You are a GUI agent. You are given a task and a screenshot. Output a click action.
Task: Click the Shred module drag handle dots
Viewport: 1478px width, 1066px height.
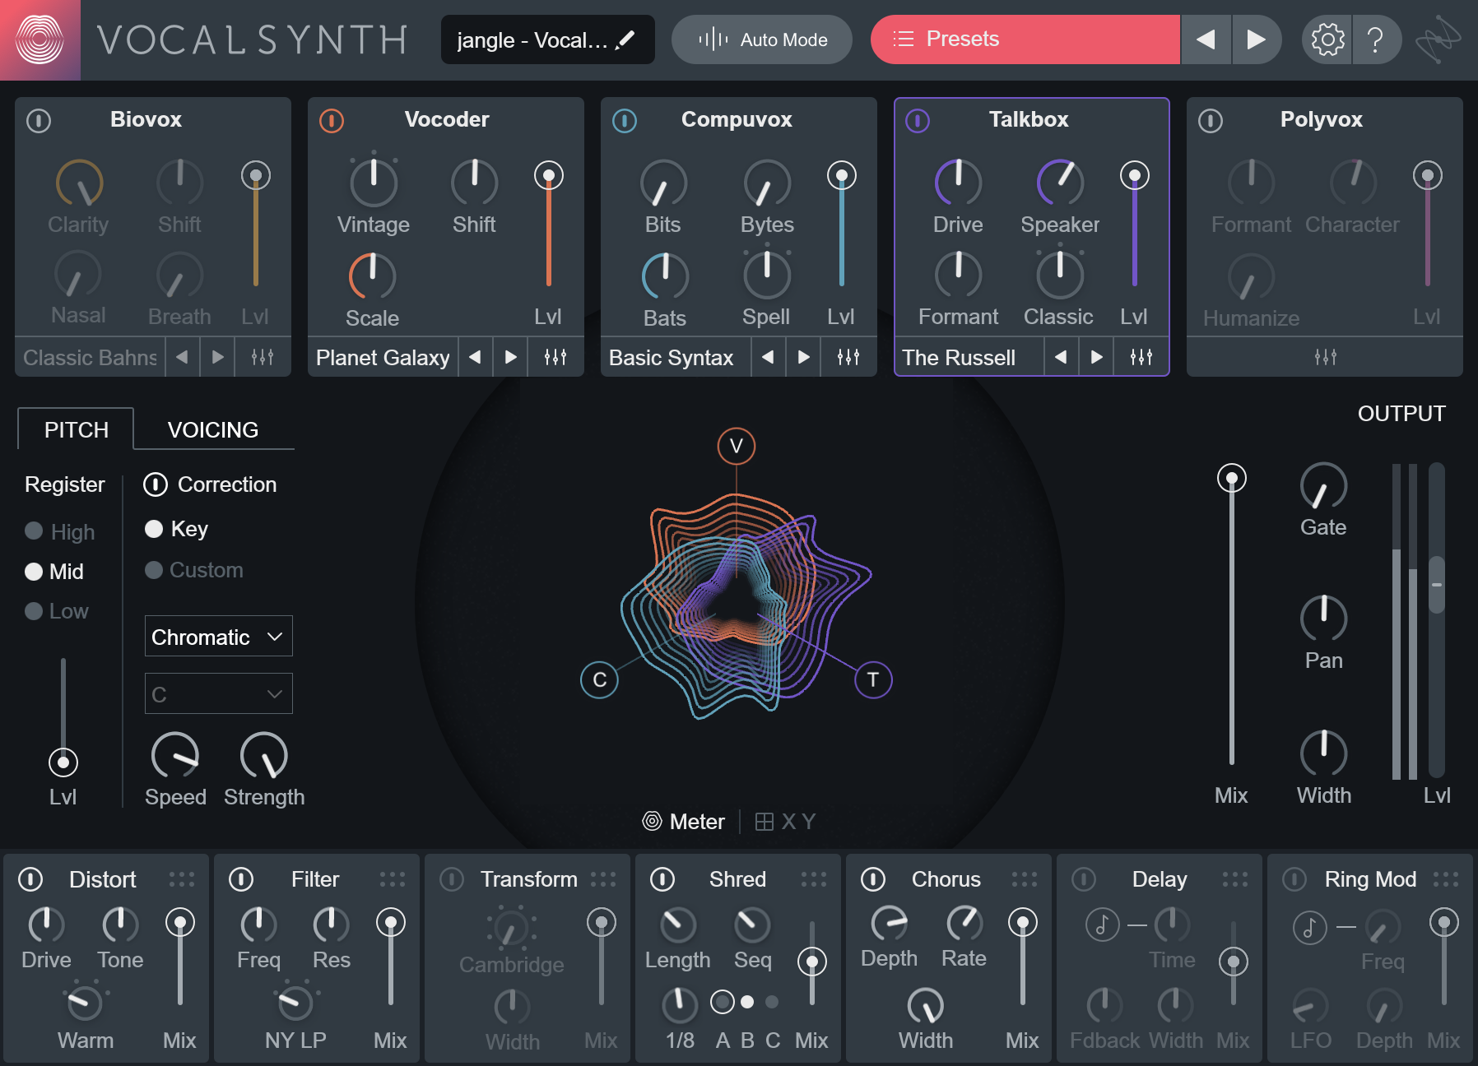[814, 879]
